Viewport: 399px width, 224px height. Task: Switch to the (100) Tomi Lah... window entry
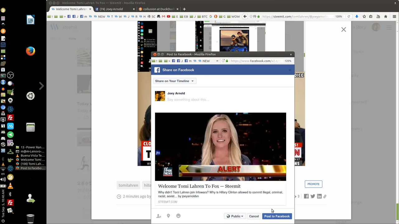click(x=30, y=164)
